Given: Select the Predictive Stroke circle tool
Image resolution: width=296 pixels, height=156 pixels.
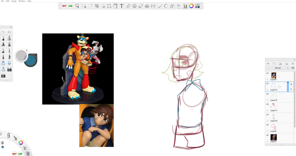Looking at the screenshot, I should [x=166, y=6].
